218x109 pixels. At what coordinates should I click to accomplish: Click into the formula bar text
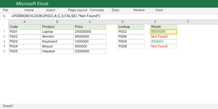click(56, 16)
